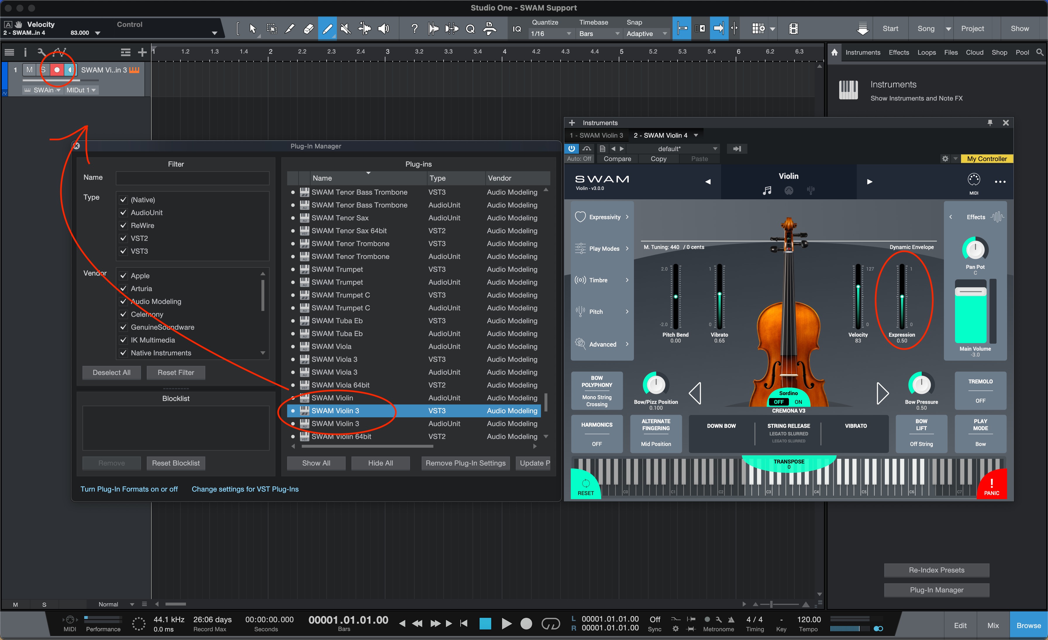Turn Sordino ON
The width and height of the screenshot is (1048, 640).
(x=798, y=402)
